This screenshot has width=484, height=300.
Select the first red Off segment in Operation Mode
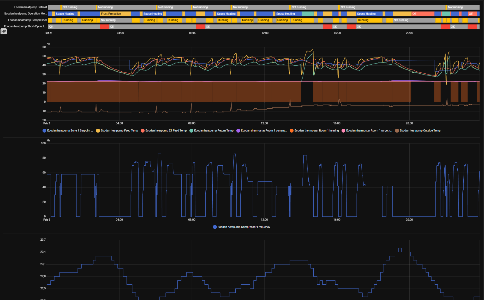click(x=423, y=14)
